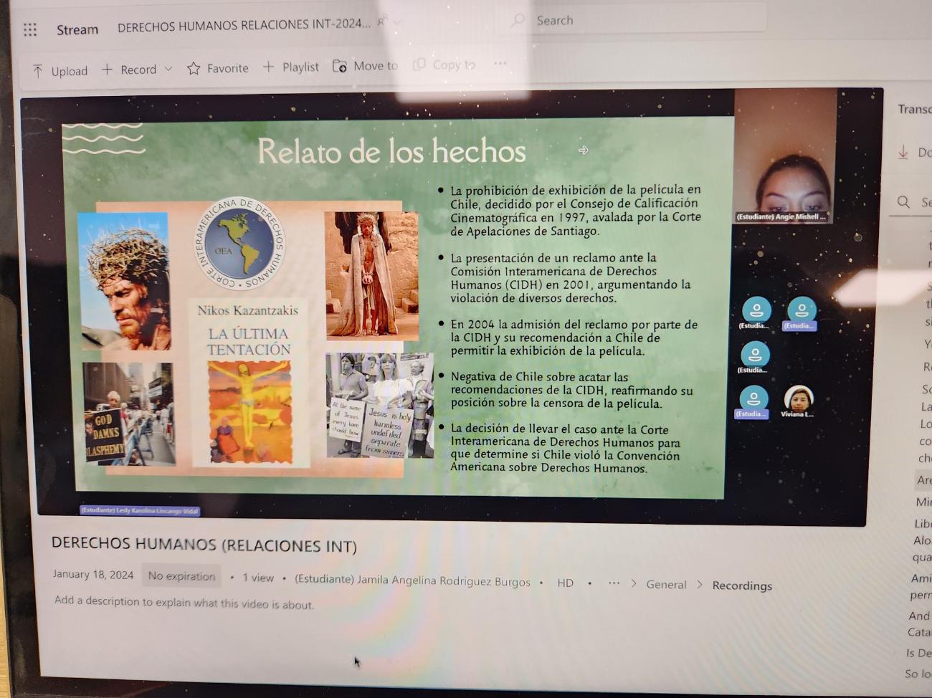The image size is (932, 698).
Task: Click the Stream home tab
Action: (x=77, y=29)
